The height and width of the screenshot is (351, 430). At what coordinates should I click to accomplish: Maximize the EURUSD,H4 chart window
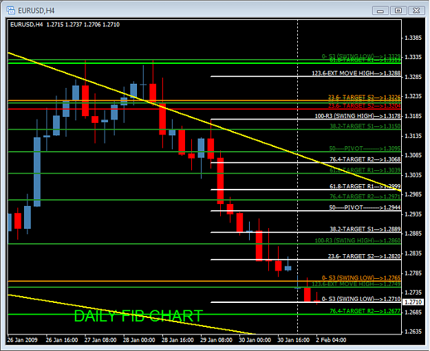pos(398,11)
